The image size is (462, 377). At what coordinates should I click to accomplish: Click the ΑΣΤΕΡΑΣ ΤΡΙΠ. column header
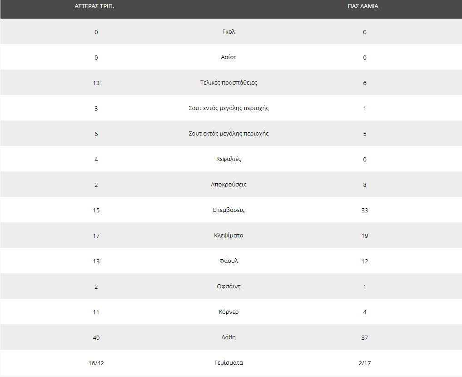point(94,6)
